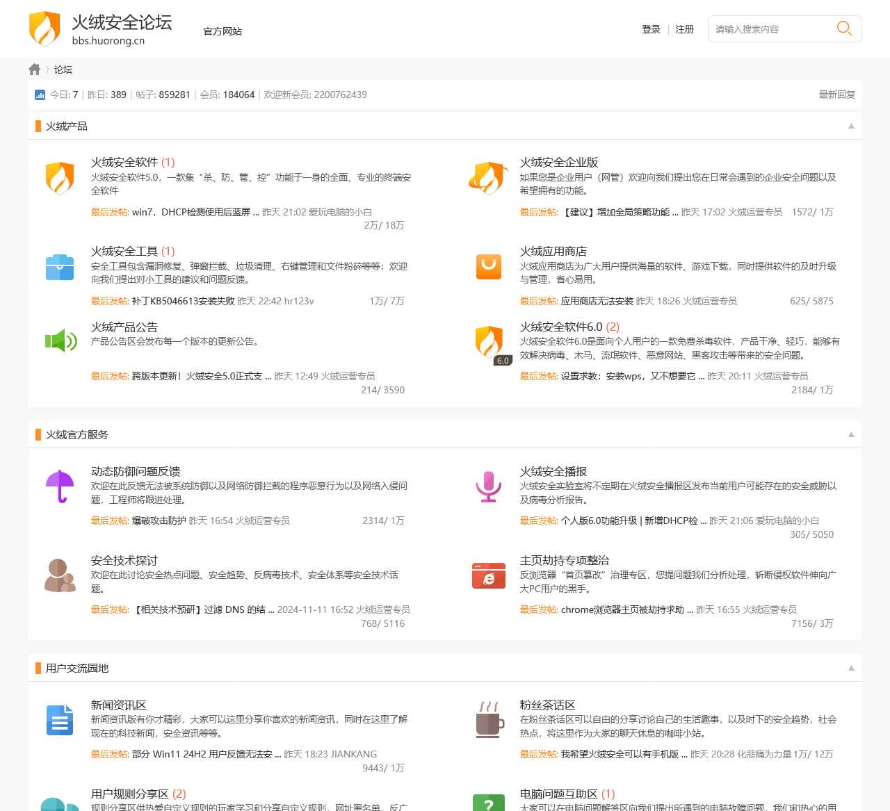
Task: Open user JIANKANG's profile
Action: point(353,754)
